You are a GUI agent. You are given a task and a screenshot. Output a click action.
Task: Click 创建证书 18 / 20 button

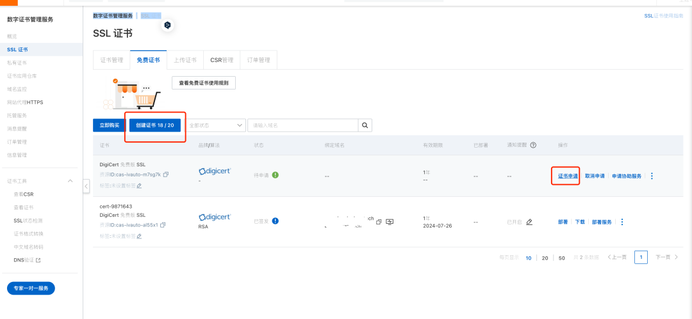(155, 125)
